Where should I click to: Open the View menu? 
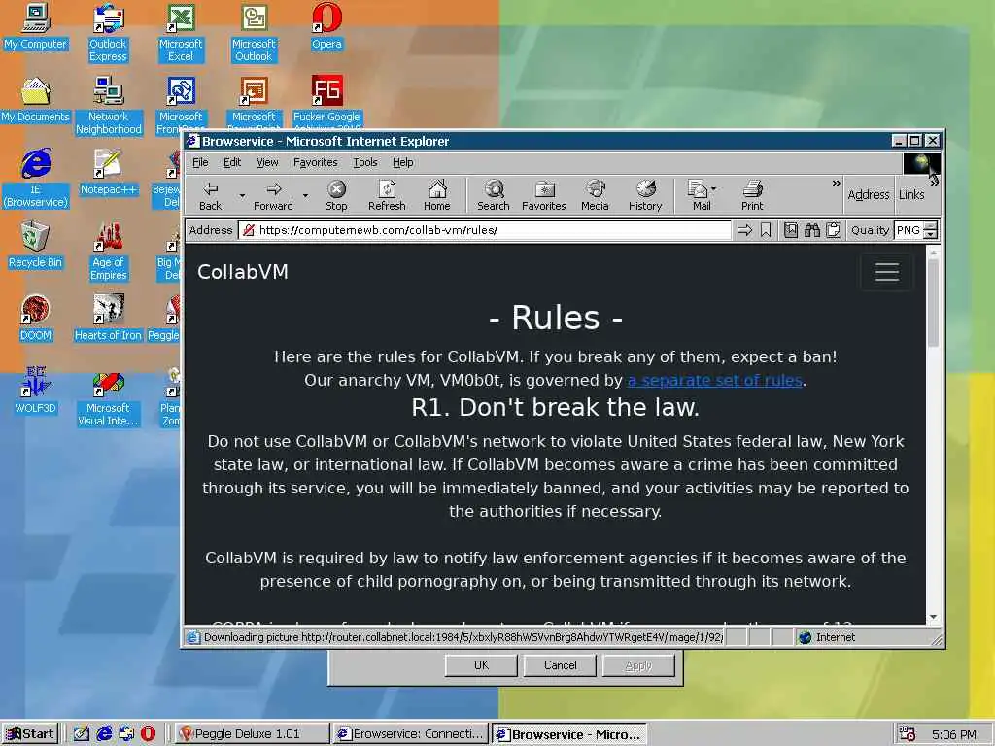point(267,162)
